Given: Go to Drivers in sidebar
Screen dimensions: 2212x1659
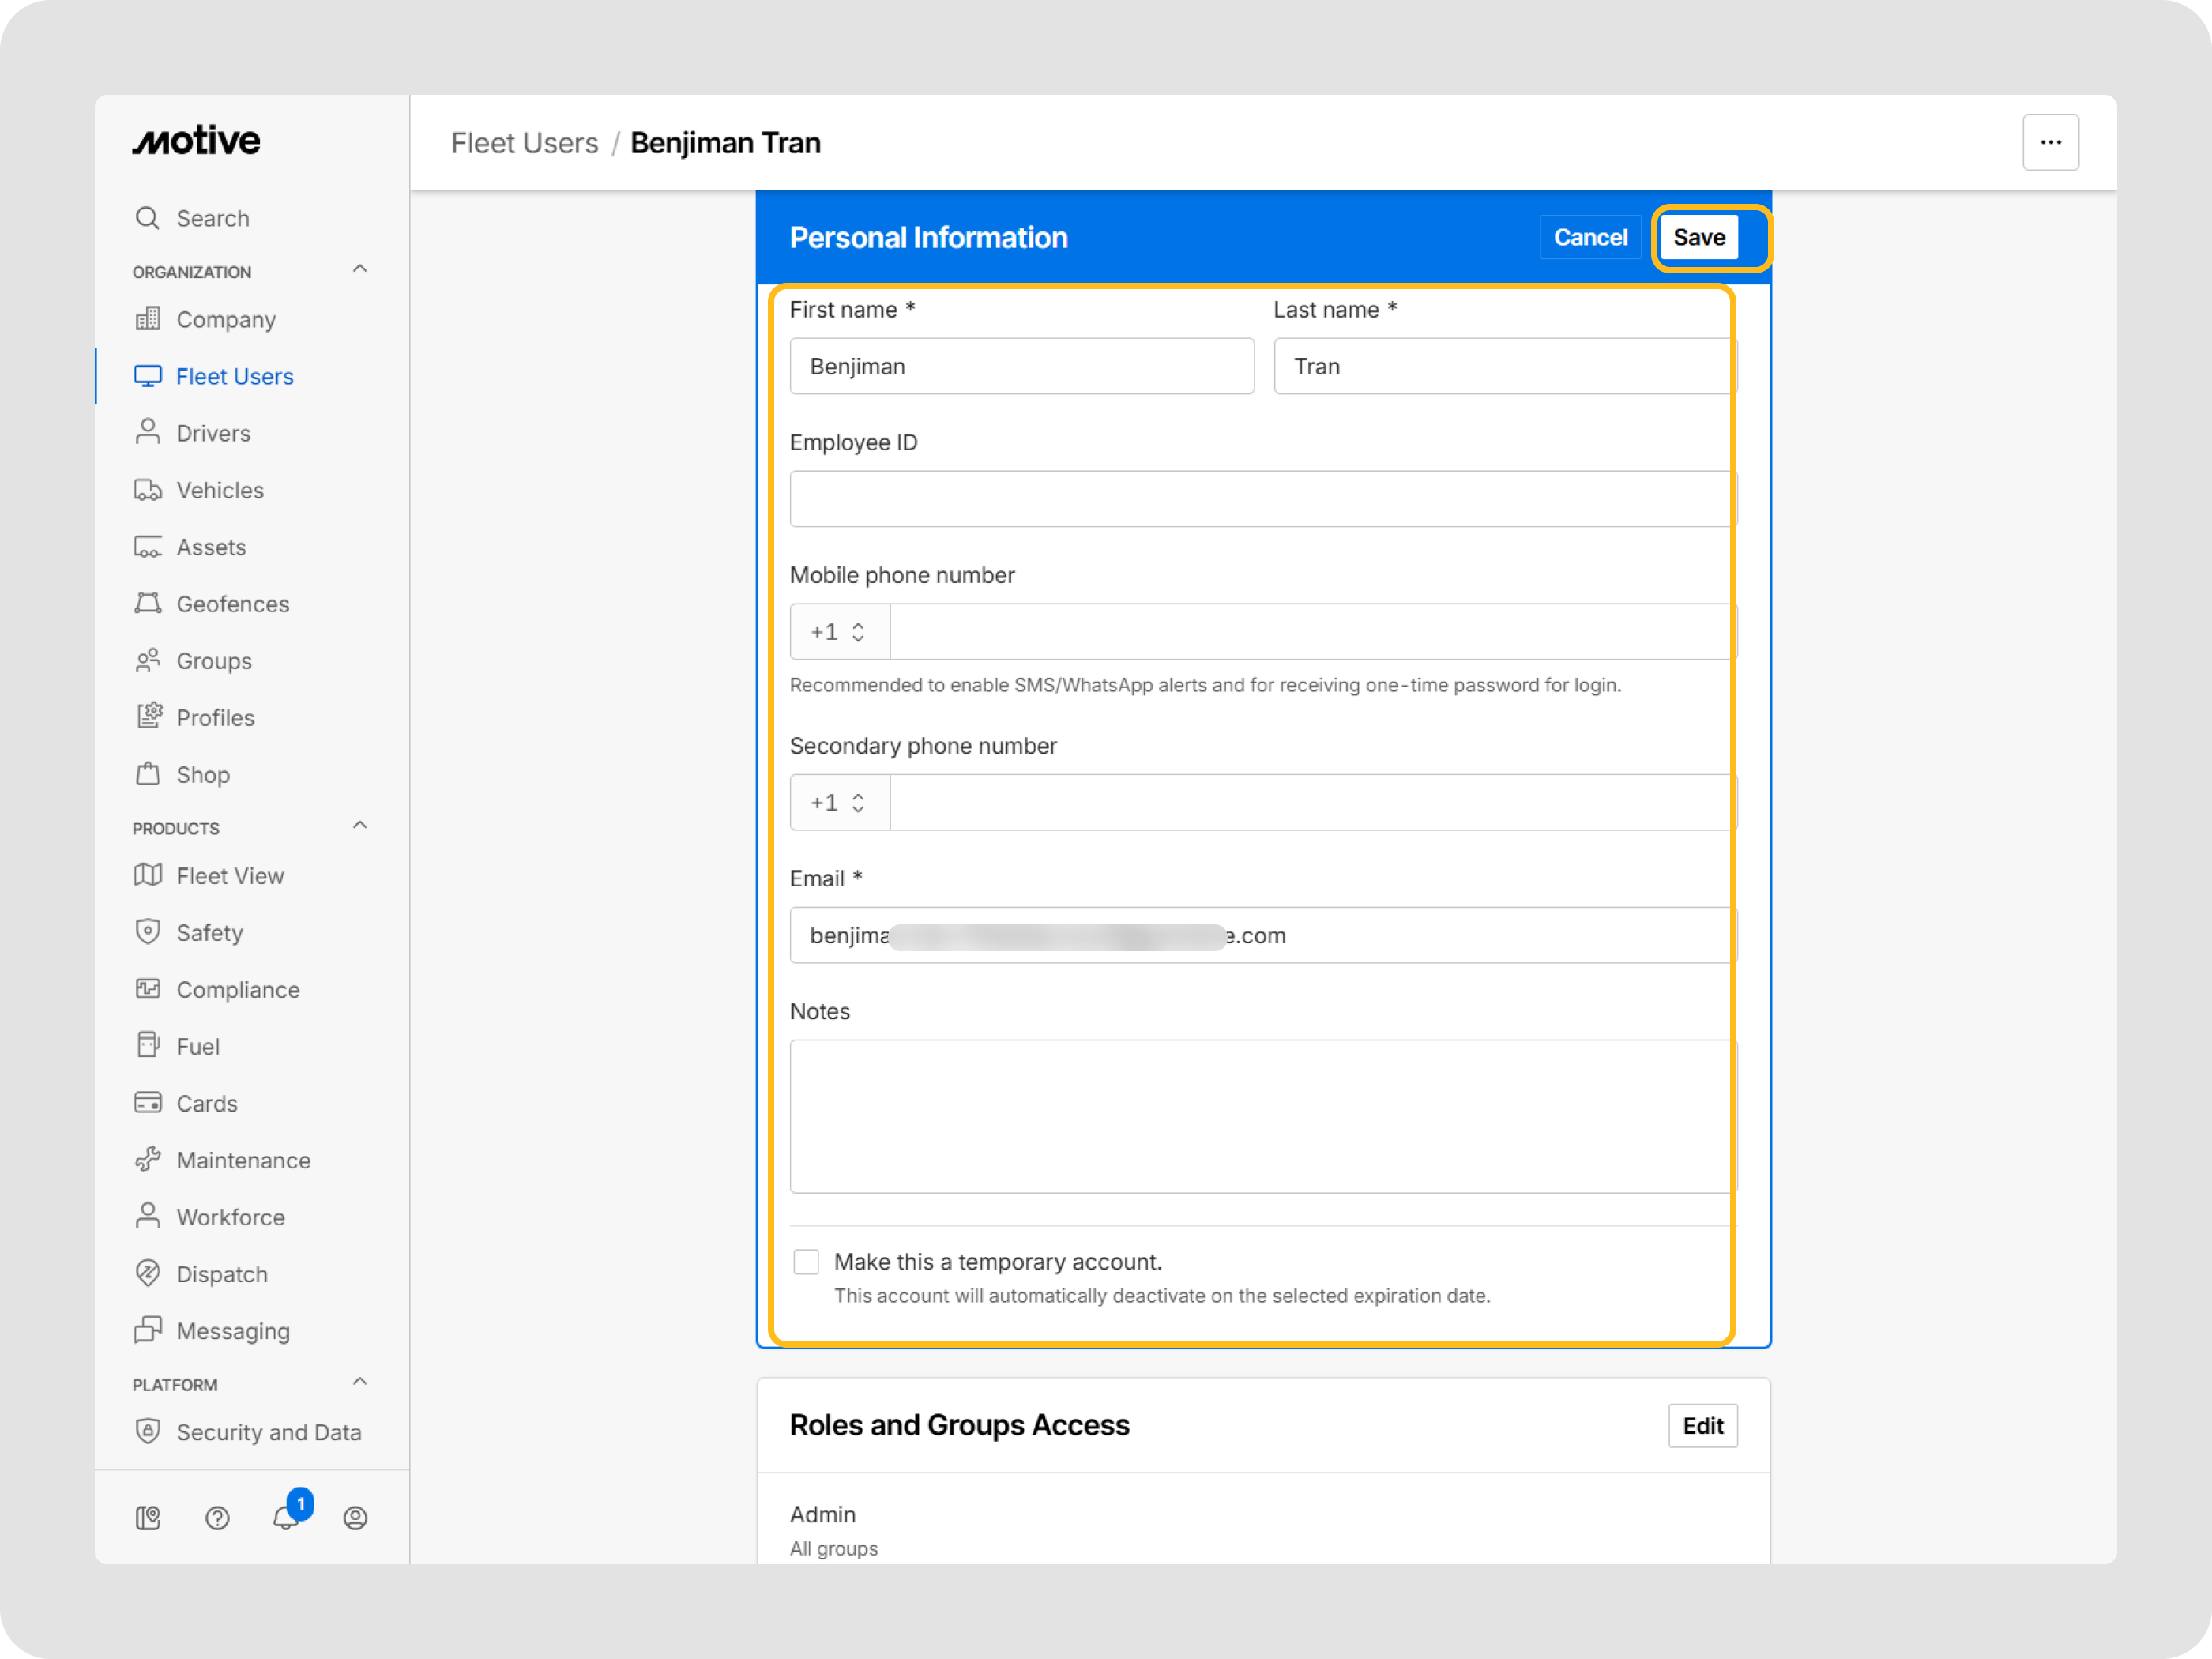Looking at the screenshot, I should pyautogui.click(x=213, y=433).
